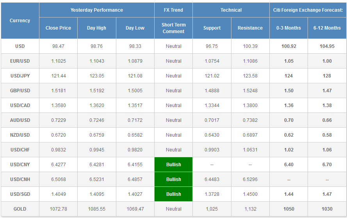This screenshot has height=218, width=347.
Task: Click the Close Price column header
Action: coord(58,28)
